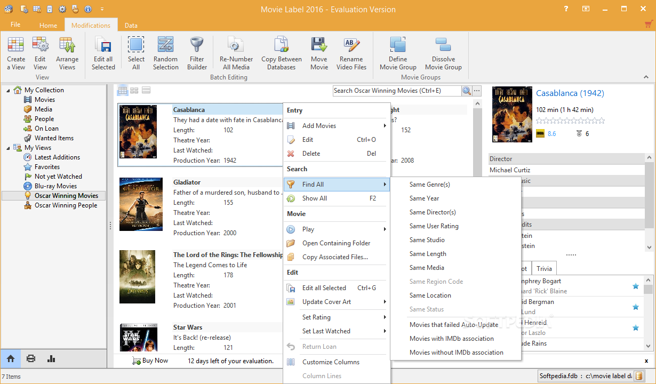Click in the Search Oscar Winning Movies field

point(397,91)
